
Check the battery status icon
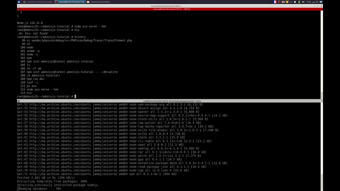click(x=299, y=2)
